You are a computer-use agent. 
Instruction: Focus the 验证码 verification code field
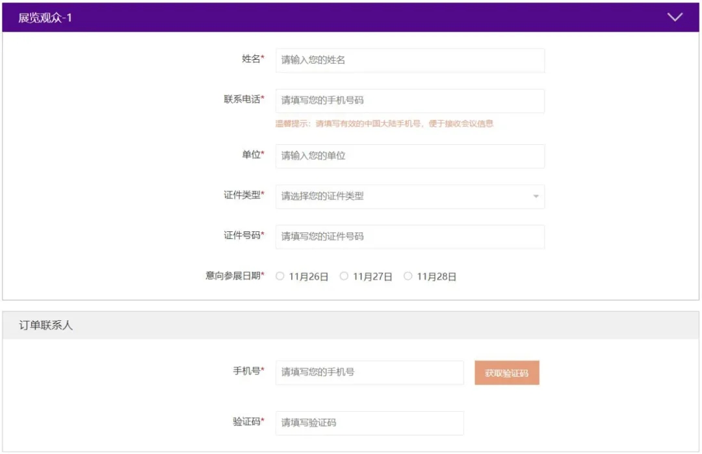click(x=369, y=423)
